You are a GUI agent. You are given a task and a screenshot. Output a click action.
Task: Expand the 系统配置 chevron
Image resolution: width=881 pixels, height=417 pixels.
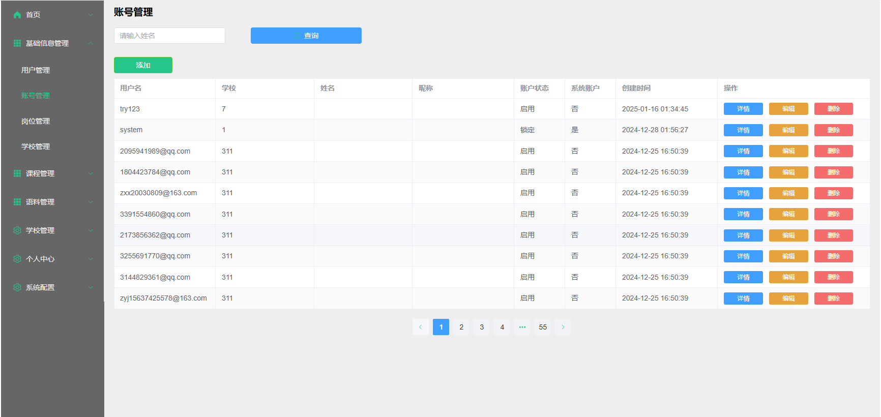pos(91,287)
